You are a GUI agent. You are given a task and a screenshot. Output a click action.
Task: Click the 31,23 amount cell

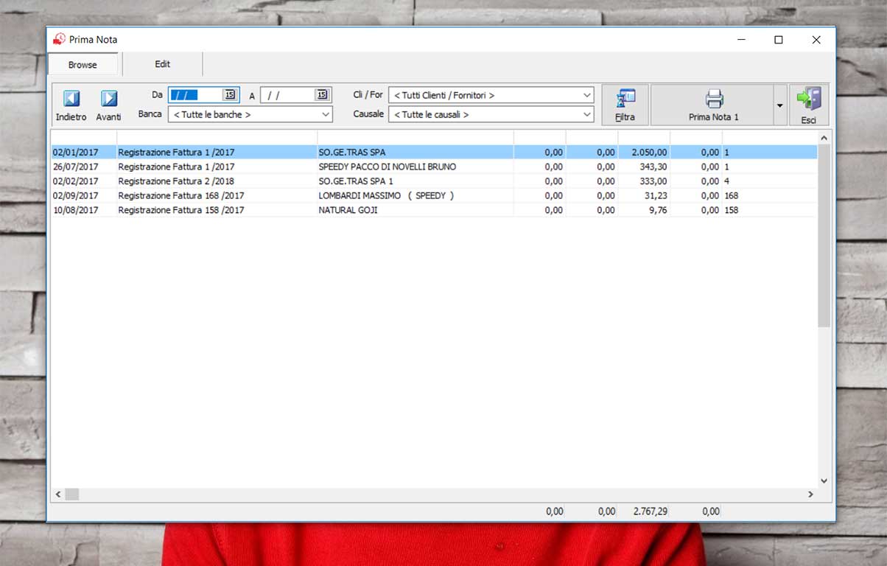644,195
